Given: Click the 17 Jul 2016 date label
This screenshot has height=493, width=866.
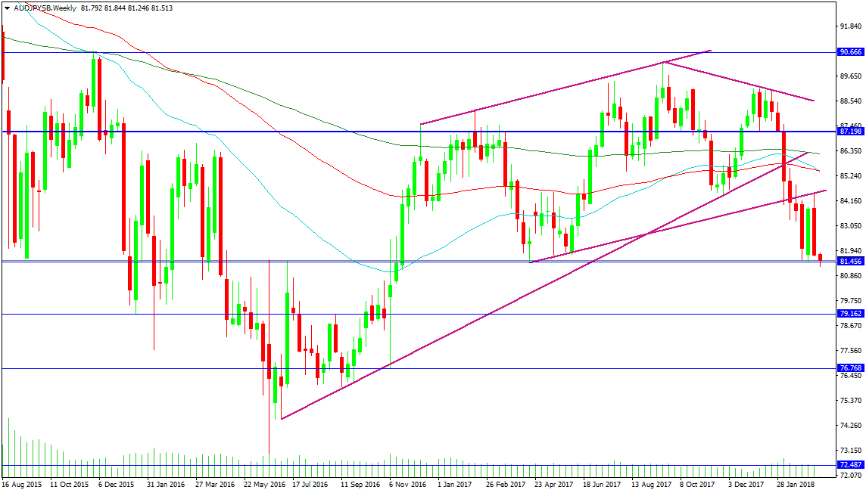Looking at the screenshot, I should (310, 485).
